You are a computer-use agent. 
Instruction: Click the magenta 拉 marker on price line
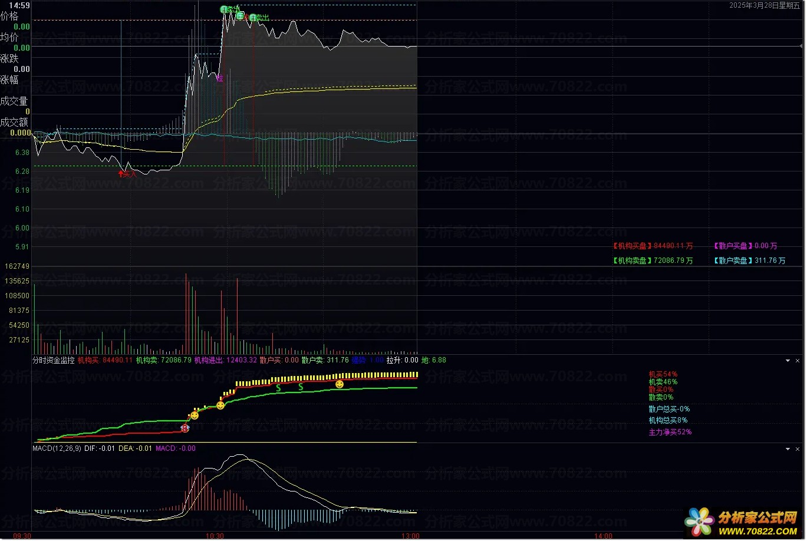pos(219,78)
